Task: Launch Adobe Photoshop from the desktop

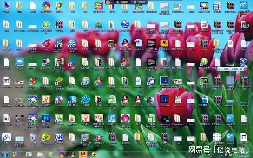Action: click(x=46, y=118)
